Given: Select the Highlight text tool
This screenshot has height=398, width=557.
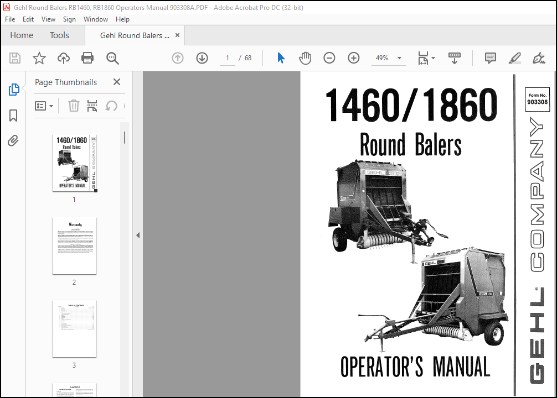Looking at the screenshot, I should [x=514, y=58].
